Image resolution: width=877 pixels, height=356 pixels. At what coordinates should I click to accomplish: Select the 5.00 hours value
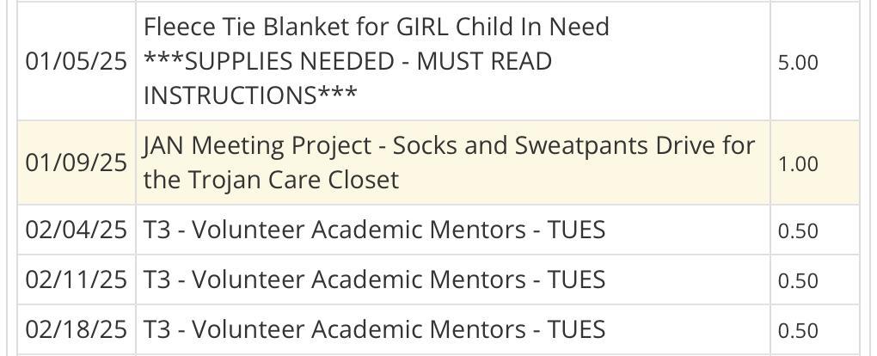pyautogui.click(x=797, y=63)
